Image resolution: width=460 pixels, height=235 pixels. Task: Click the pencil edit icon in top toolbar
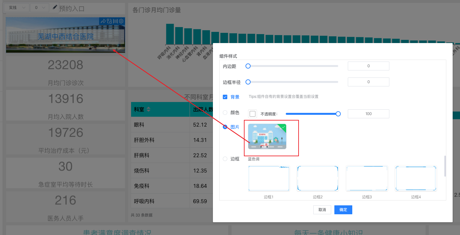tap(55, 7)
